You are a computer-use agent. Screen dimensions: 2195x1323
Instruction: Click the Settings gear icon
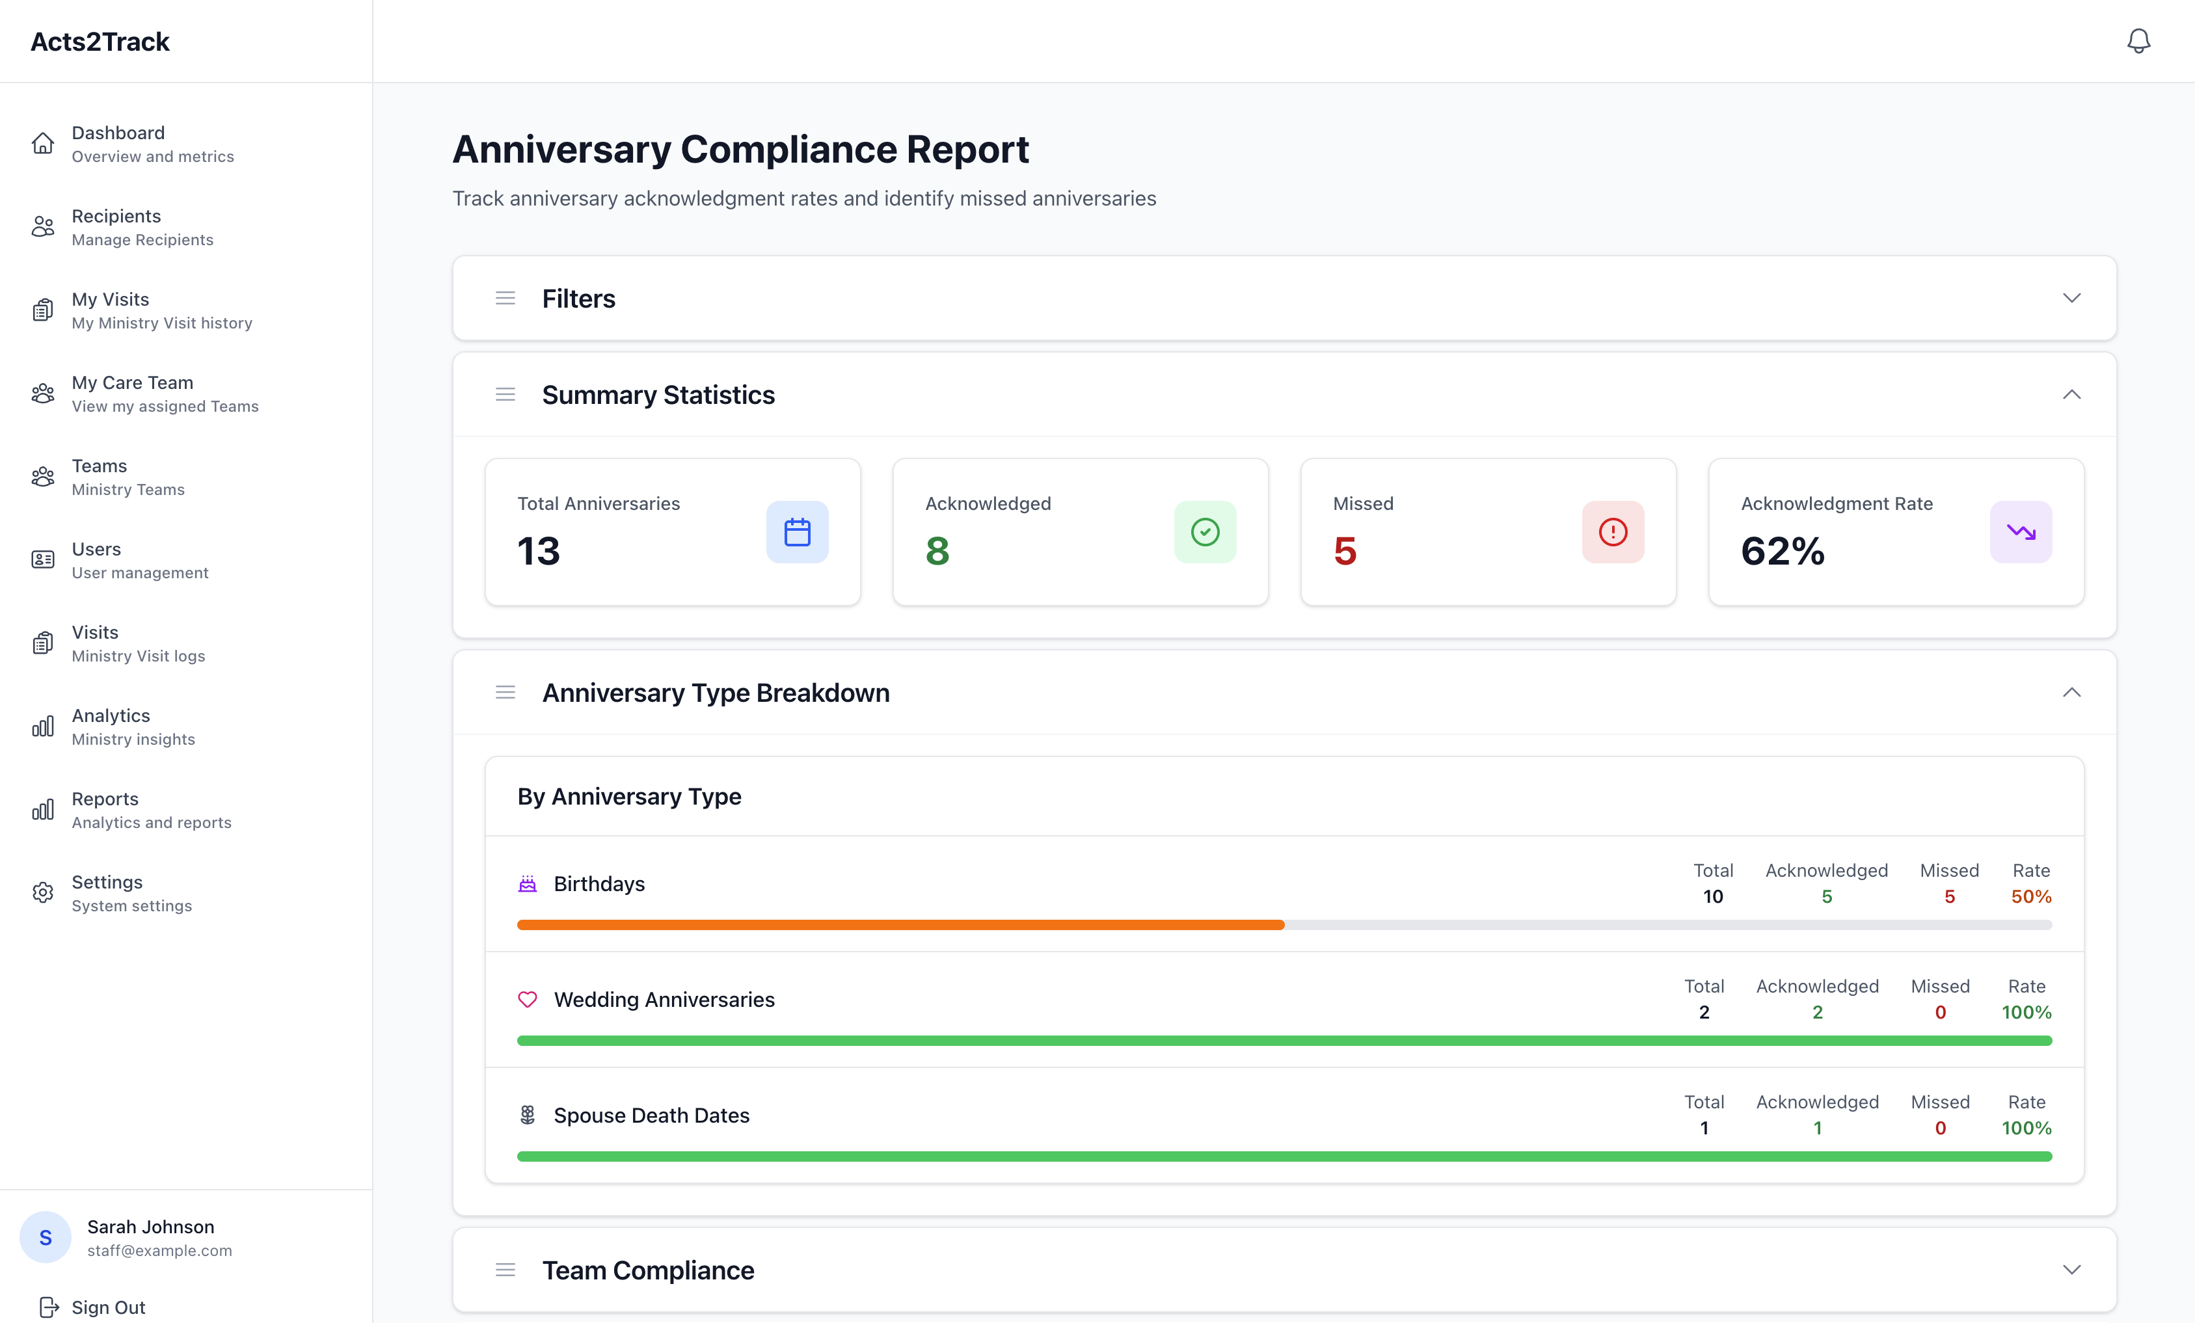44,892
